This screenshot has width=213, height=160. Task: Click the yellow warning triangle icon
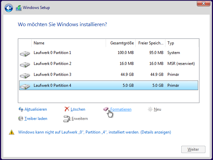click(12, 132)
